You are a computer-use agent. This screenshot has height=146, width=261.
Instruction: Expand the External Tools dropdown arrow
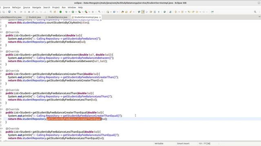[x=89, y=12]
